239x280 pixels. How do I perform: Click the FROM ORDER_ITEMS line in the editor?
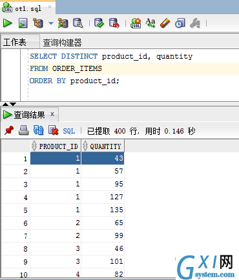coord(66,68)
